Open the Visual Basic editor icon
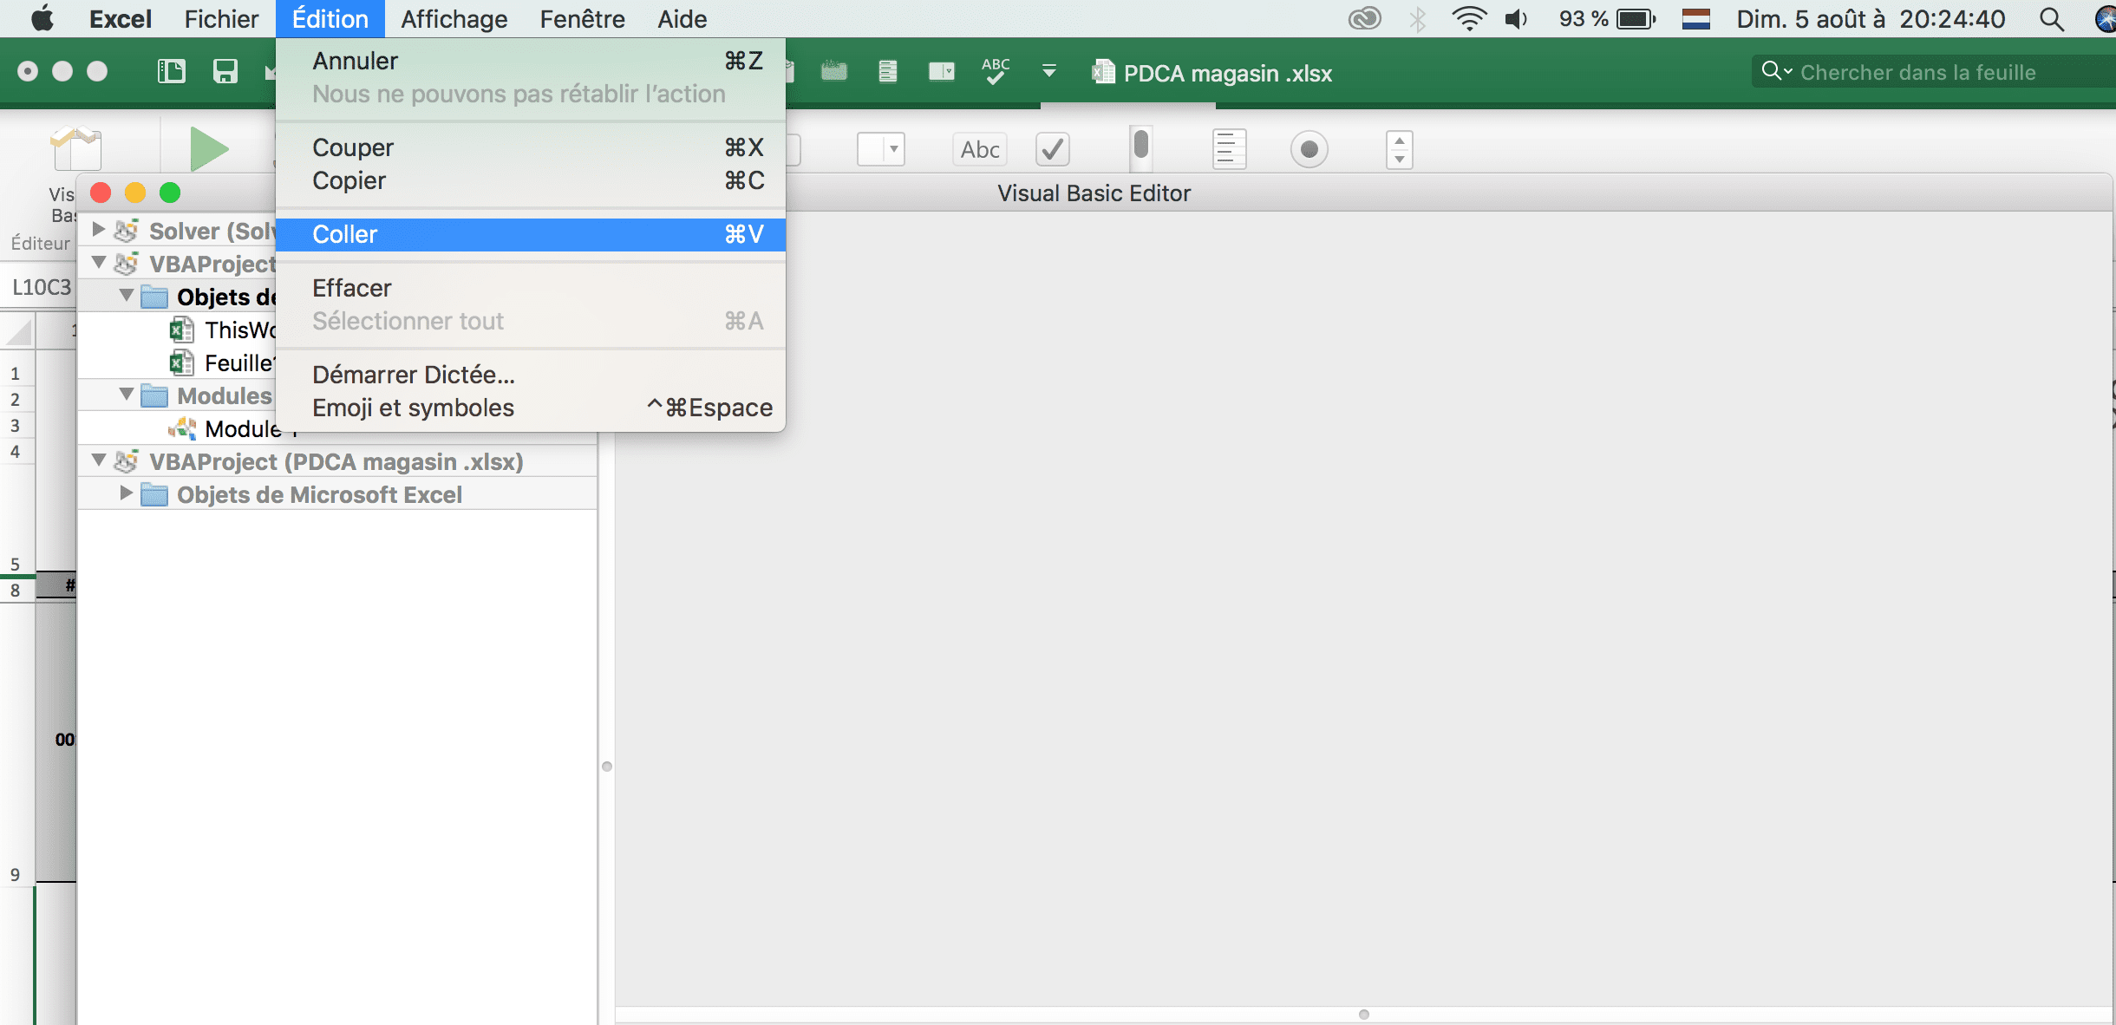Viewport: 2116px width, 1025px height. coord(76,149)
